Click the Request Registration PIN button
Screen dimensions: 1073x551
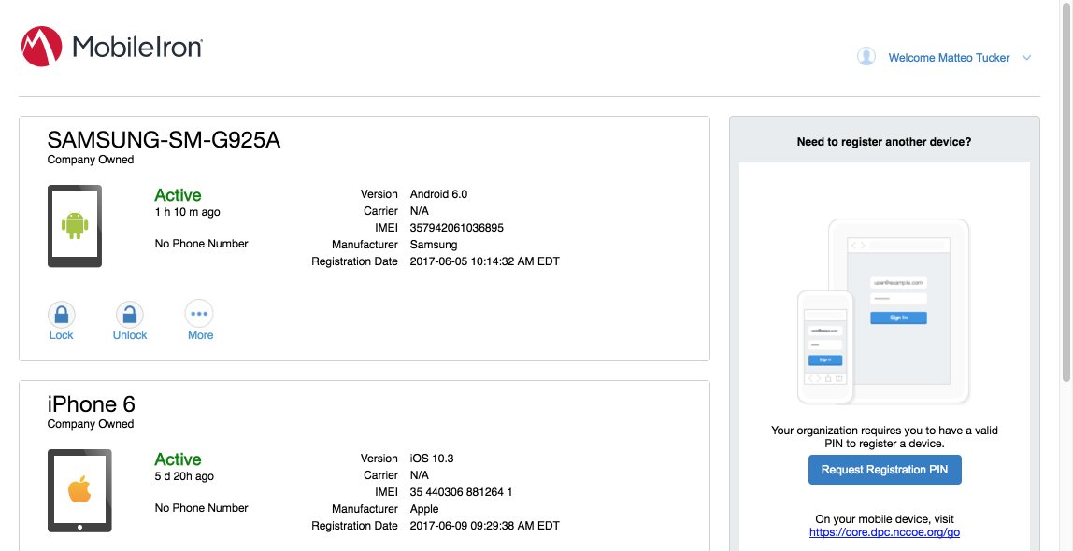885,470
